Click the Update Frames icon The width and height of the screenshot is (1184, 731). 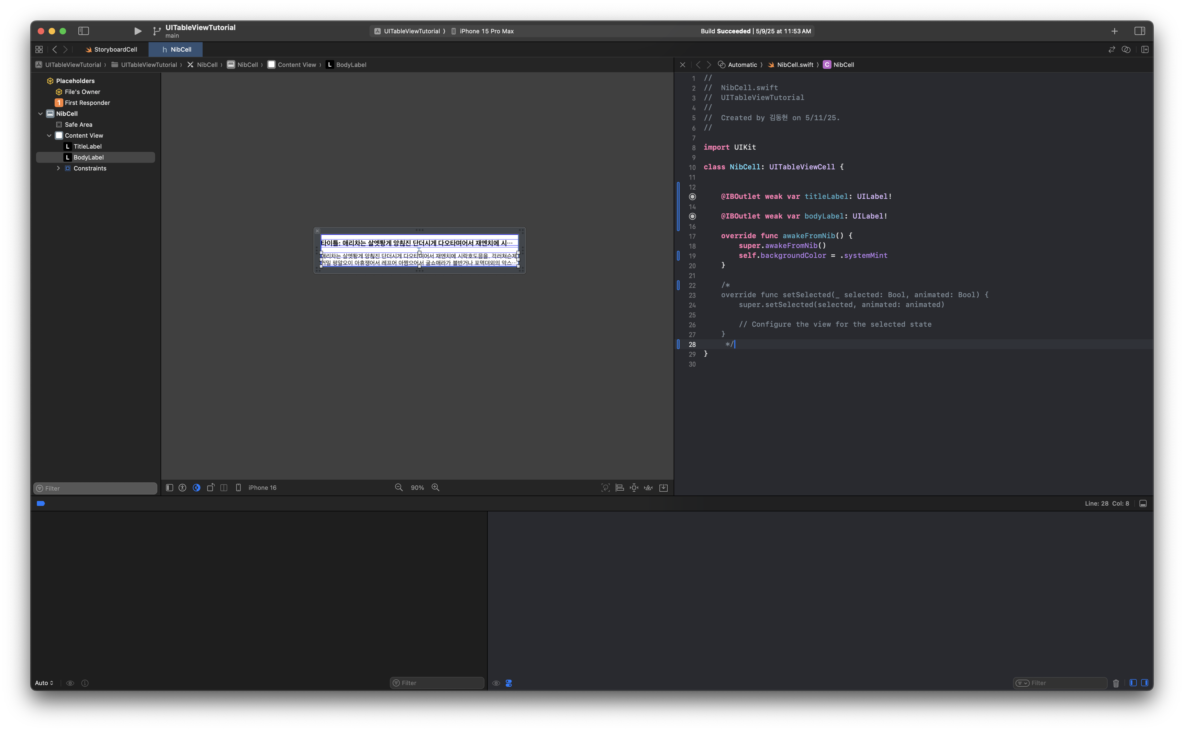click(606, 488)
